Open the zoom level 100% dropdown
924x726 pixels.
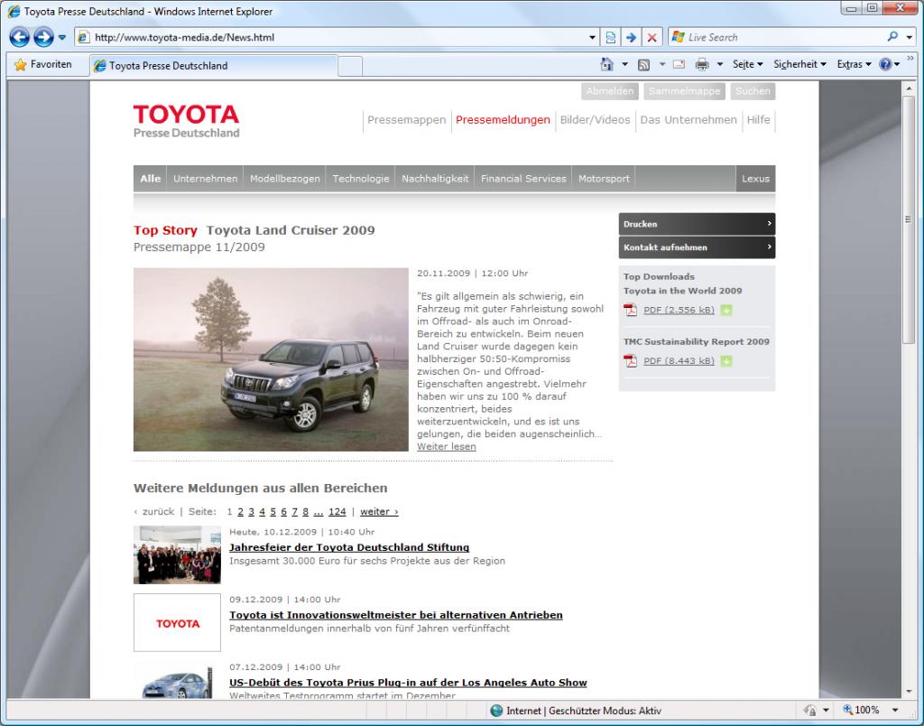click(895, 710)
